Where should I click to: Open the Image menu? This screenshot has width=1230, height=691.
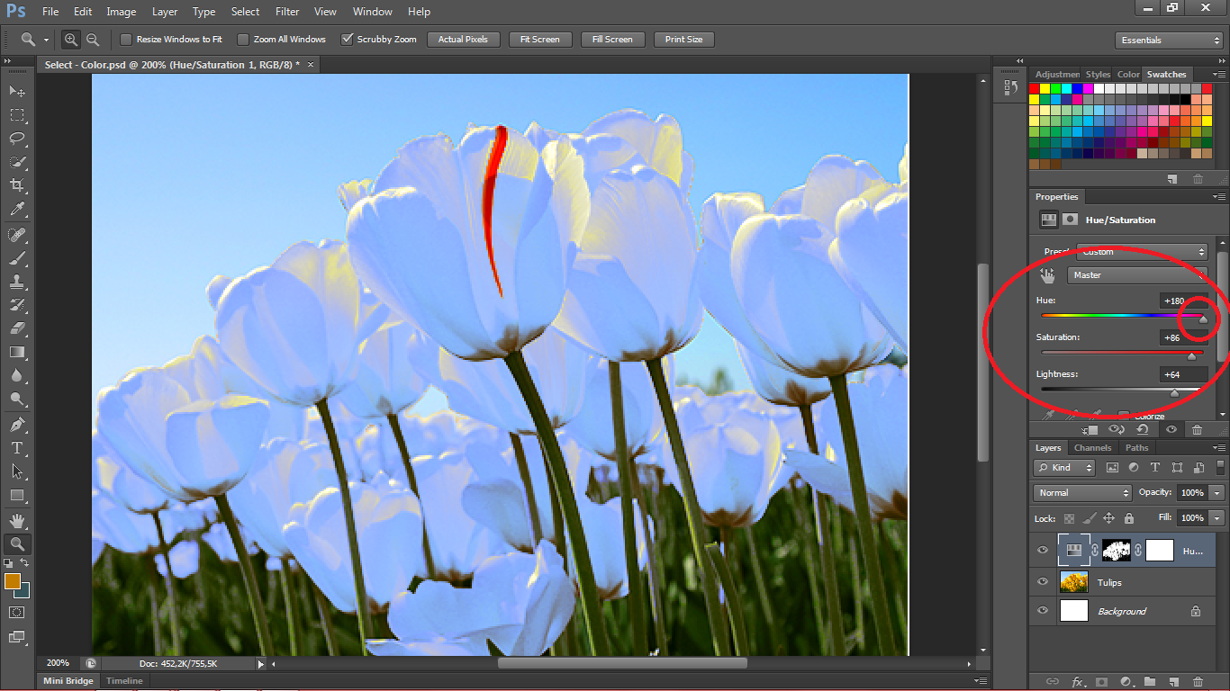(122, 12)
